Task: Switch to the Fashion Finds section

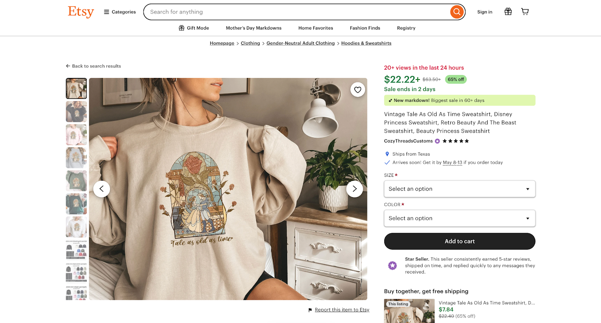Action: click(x=364, y=28)
